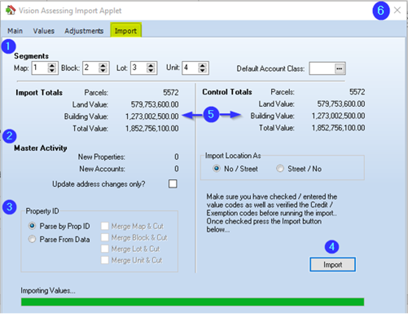Increase the Block segment value
The height and width of the screenshot is (314, 408).
[x=103, y=65]
